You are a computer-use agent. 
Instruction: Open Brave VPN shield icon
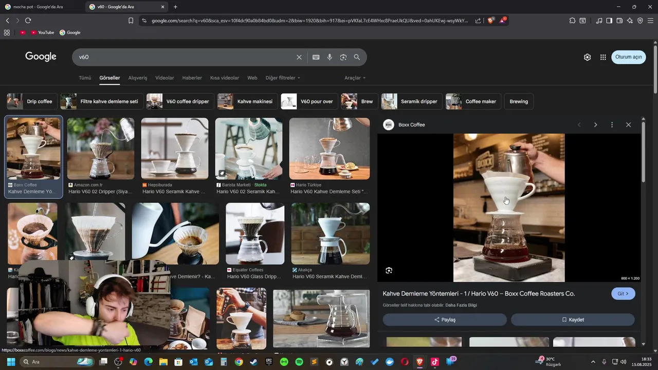640,21
